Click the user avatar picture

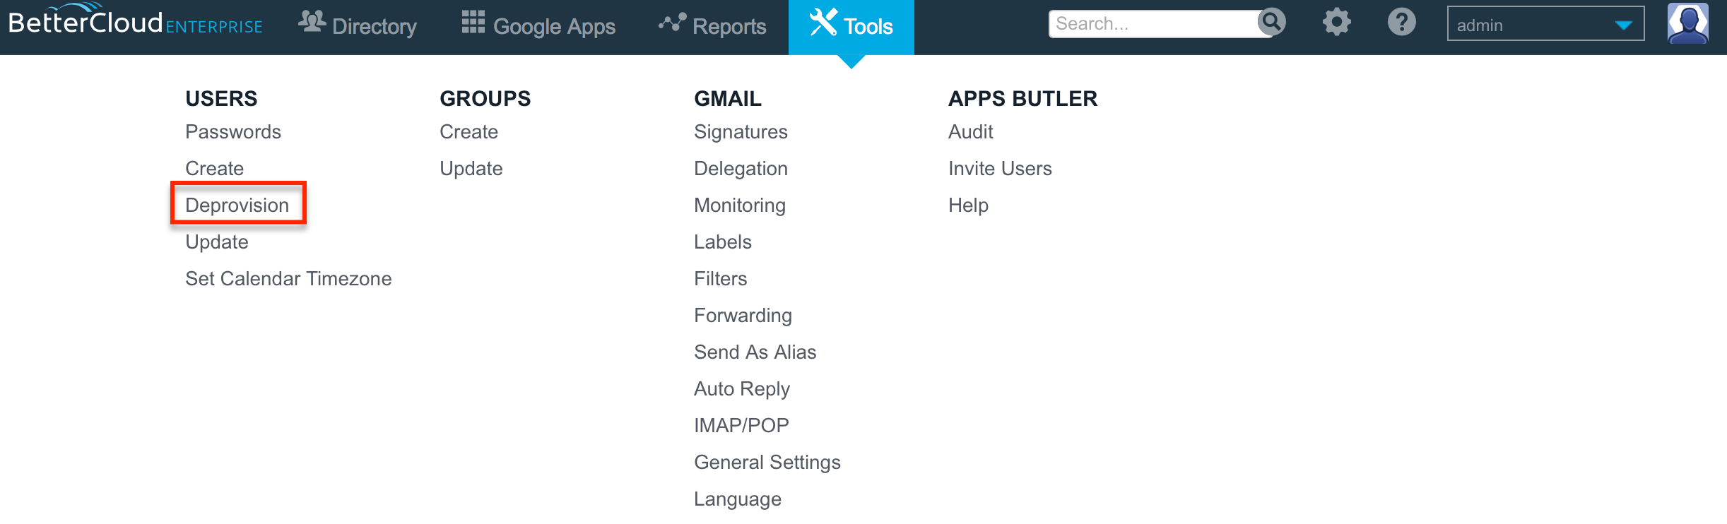(x=1687, y=23)
